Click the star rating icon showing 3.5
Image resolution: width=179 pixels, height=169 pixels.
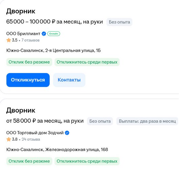click(x=9, y=40)
